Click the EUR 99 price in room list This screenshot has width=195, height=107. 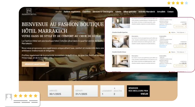coord(184,24)
